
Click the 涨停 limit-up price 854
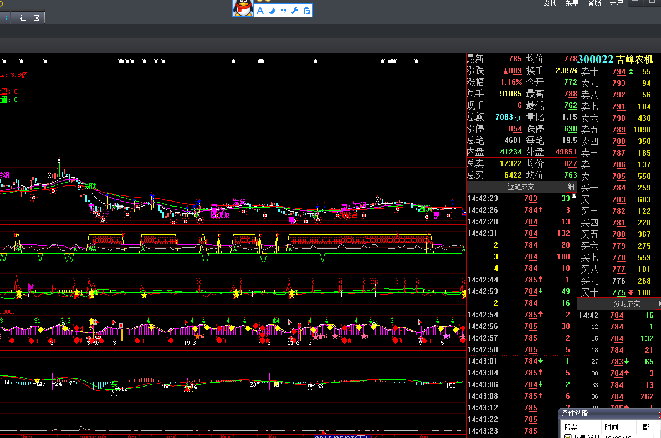click(x=515, y=129)
